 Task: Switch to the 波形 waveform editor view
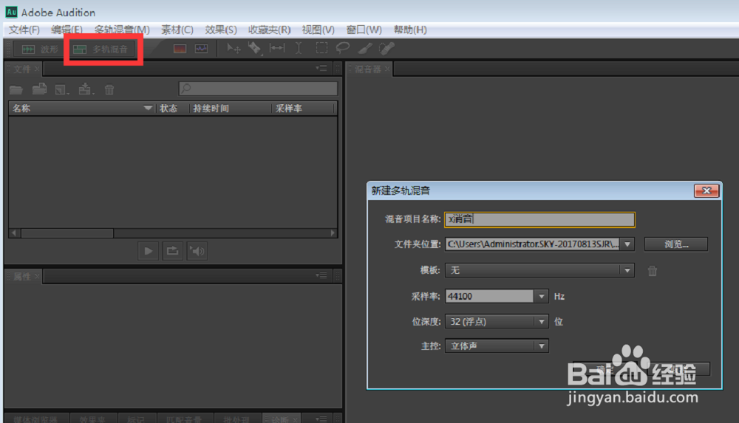pyautogui.click(x=38, y=49)
